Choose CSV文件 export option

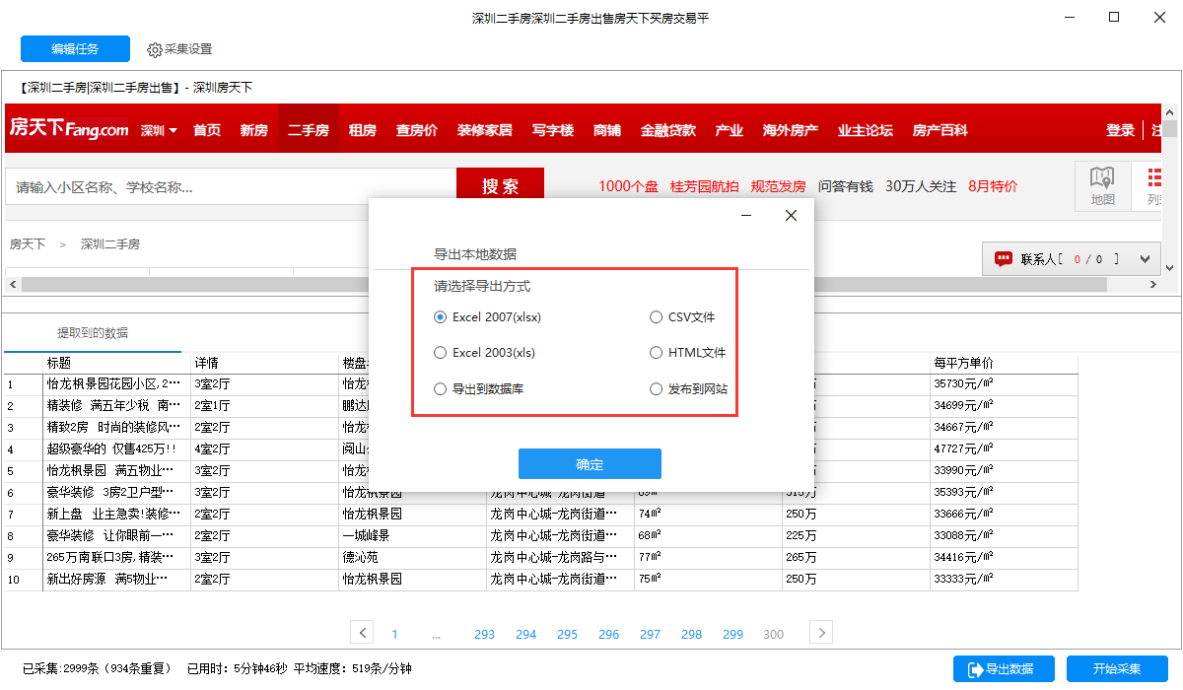(683, 317)
